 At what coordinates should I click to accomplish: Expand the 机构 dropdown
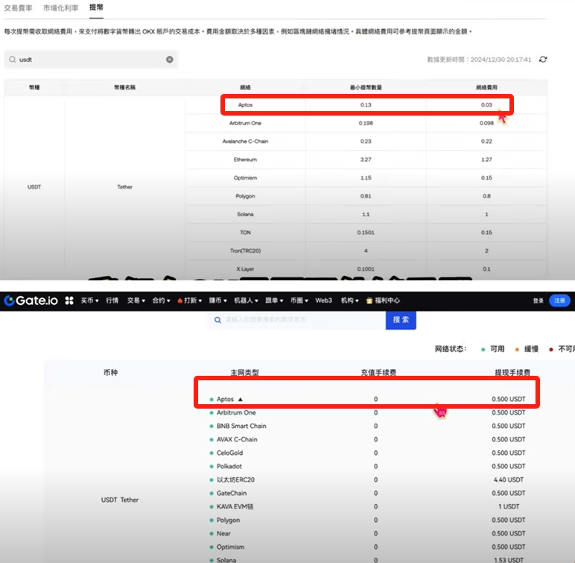click(350, 301)
